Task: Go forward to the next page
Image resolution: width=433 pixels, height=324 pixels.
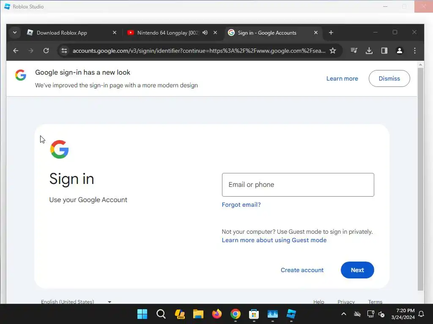Action: [x=30, y=51]
